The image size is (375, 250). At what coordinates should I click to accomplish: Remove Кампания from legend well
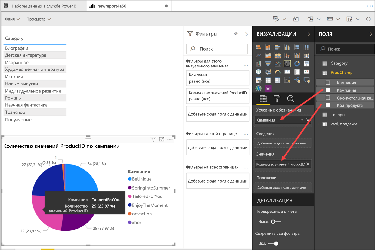coord(308,120)
